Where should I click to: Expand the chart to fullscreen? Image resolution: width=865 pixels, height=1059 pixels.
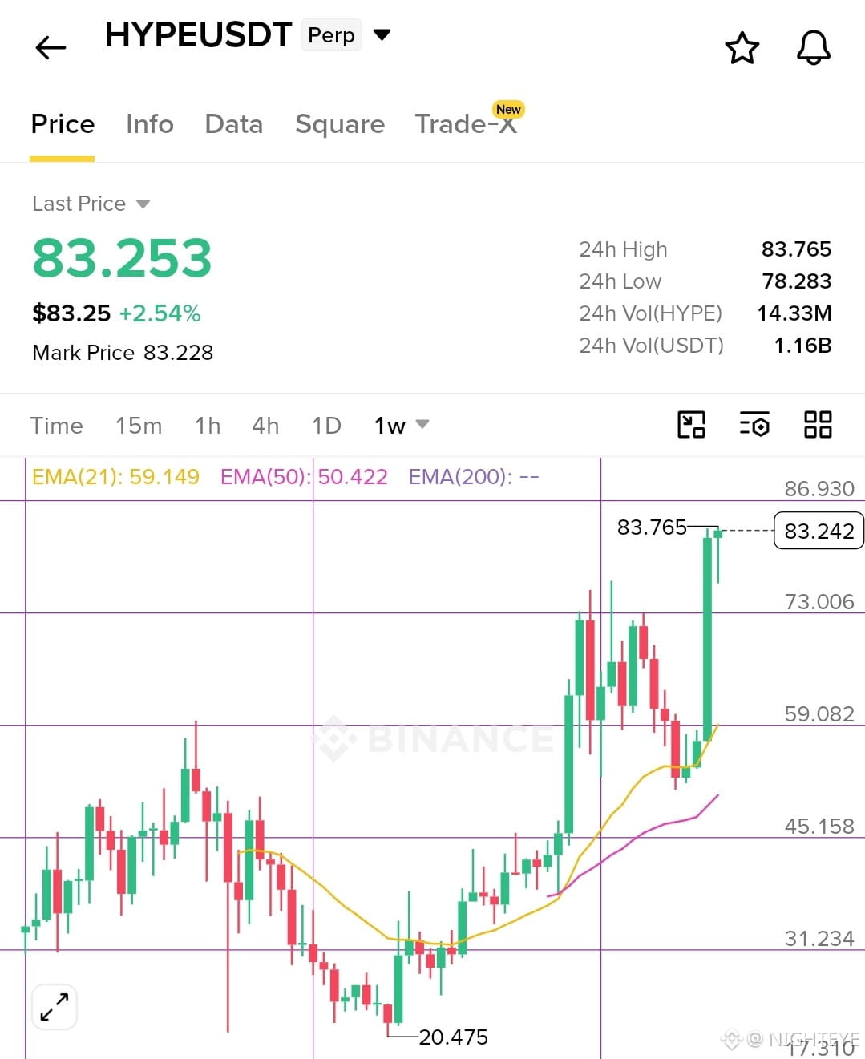[x=55, y=1006]
